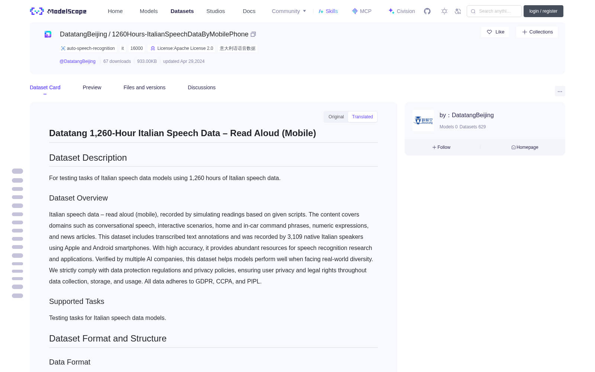Open the ModelScope logo homepage
Screen dimensions: 595x372
tap(58, 11)
